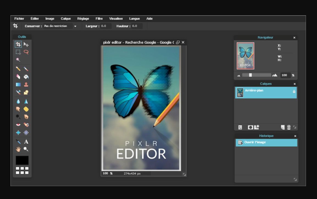Pick the Gradient tool
The width and height of the screenshot is (317, 199).
click(x=18, y=84)
